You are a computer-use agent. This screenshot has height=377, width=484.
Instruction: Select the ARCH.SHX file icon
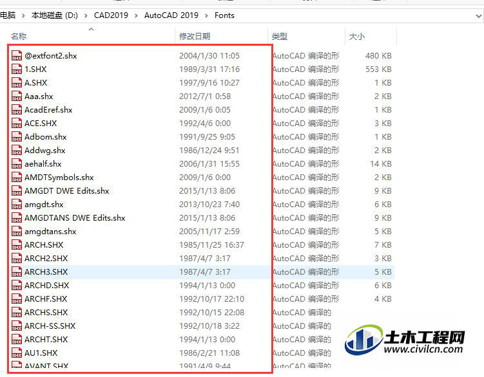pos(17,244)
